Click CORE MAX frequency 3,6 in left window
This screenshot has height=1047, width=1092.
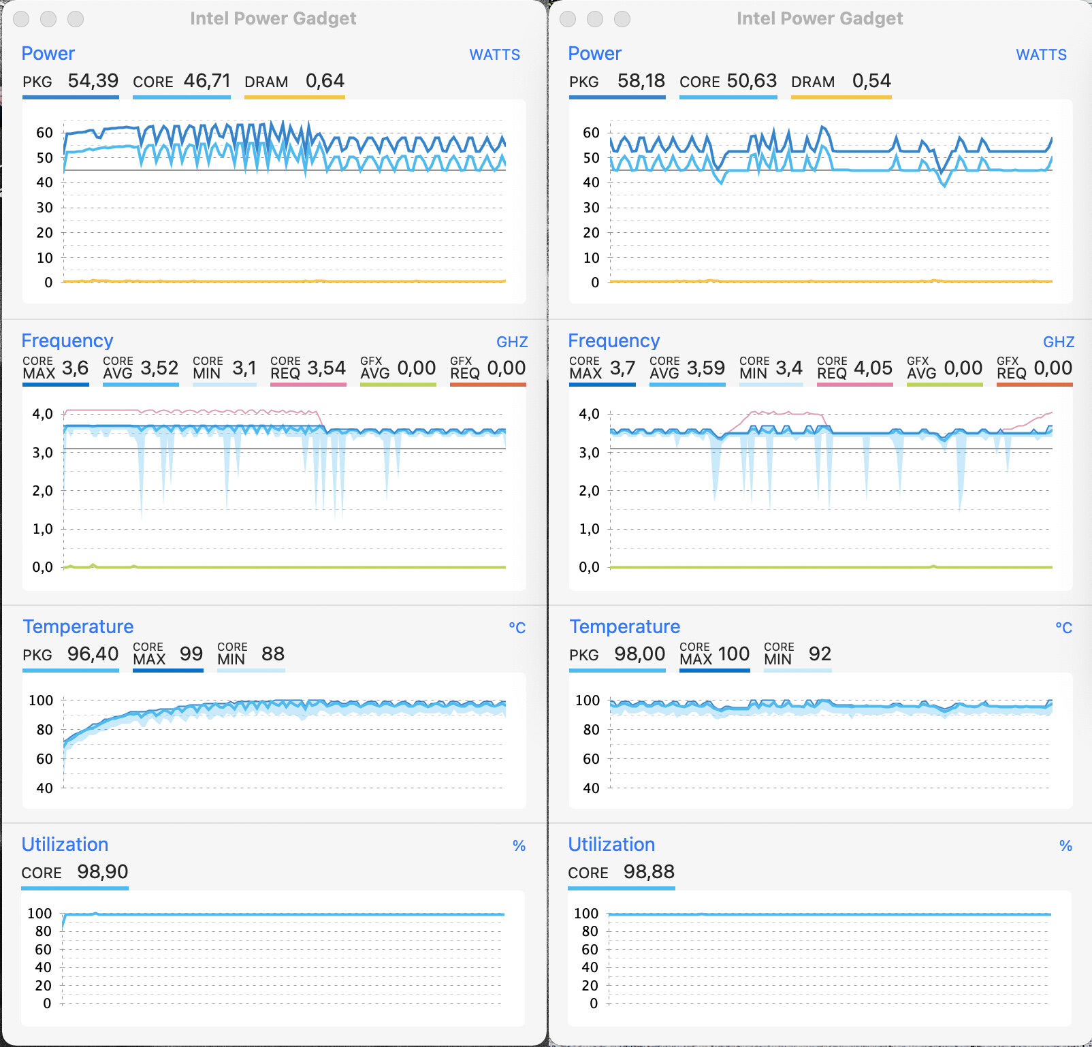75,368
